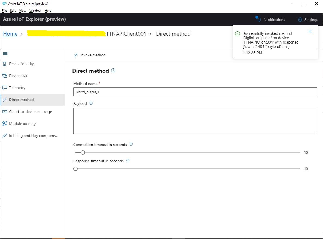Show the Payload info tooltip
This screenshot has width=323, height=239.
tap(91, 103)
